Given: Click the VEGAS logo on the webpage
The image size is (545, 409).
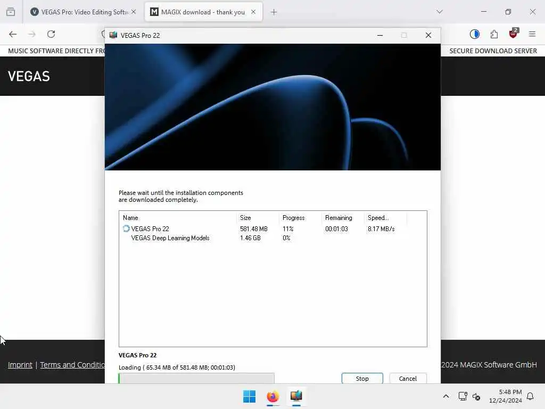Looking at the screenshot, I should point(29,76).
